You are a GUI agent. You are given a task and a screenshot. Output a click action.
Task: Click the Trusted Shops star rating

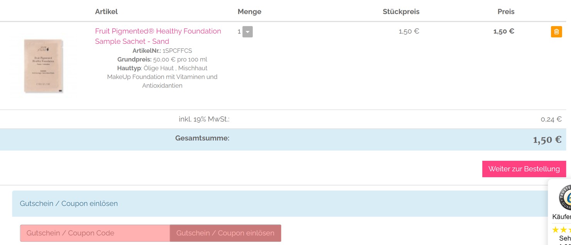(x=561, y=230)
